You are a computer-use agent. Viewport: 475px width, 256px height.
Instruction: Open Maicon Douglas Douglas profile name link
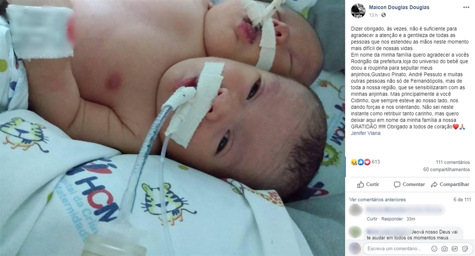pyautogui.click(x=399, y=7)
